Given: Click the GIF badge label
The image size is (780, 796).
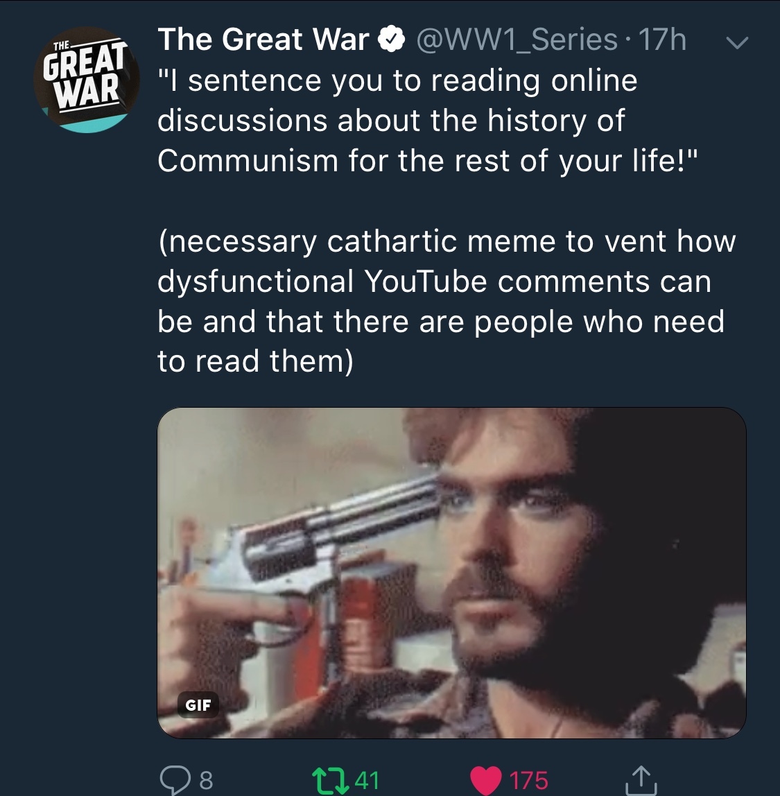Looking at the screenshot, I should point(198,704).
